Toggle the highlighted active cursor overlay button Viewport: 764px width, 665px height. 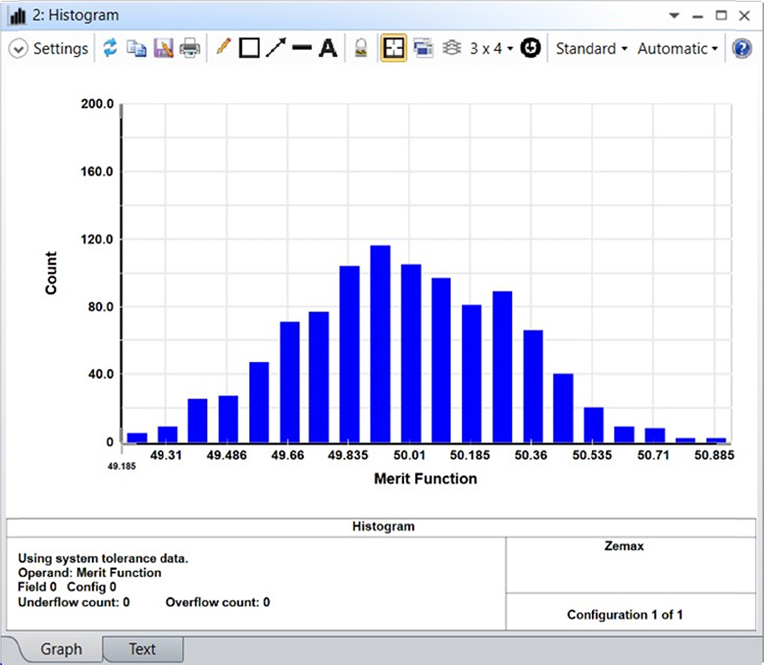coord(393,48)
